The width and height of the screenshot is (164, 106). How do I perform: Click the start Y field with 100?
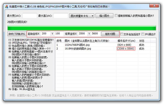59,34
